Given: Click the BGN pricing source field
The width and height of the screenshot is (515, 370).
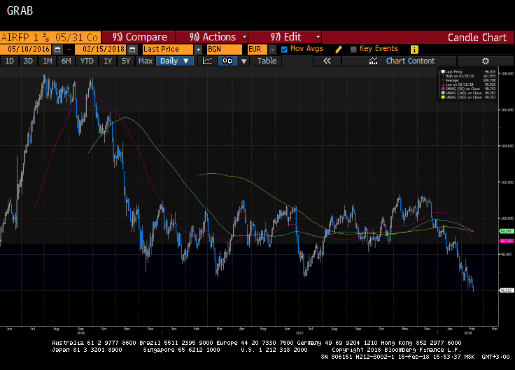Looking at the screenshot, I should pos(225,50).
